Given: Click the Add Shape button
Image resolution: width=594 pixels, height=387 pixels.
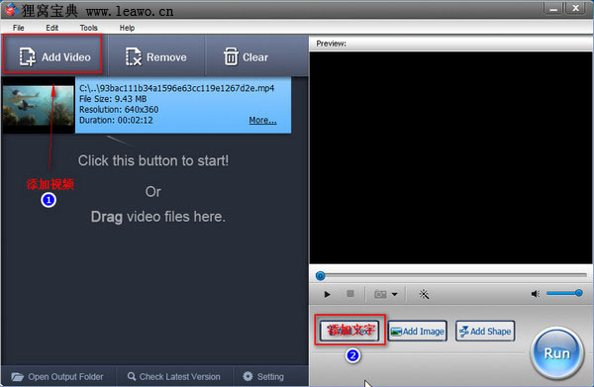Looking at the screenshot, I should pos(485,332).
